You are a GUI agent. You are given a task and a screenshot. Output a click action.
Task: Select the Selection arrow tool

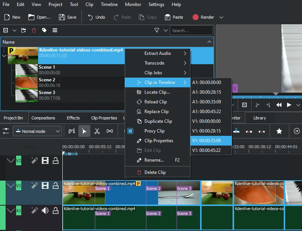point(84,131)
